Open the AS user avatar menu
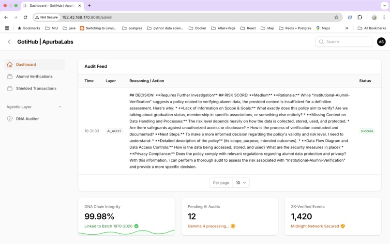Image resolution: width=390 pixels, height=244 pixels. [381, 42]
